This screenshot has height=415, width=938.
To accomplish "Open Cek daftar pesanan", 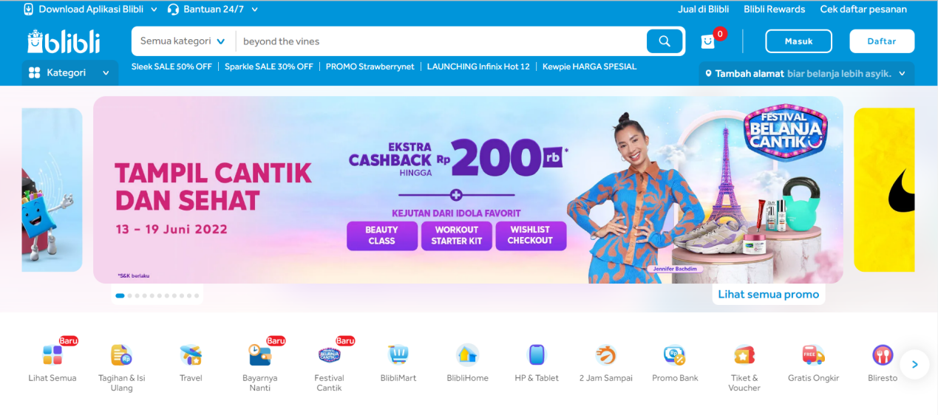I will 863,10.
